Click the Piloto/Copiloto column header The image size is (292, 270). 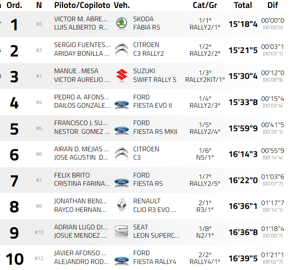pyautogui.click(x=82, y=5)
